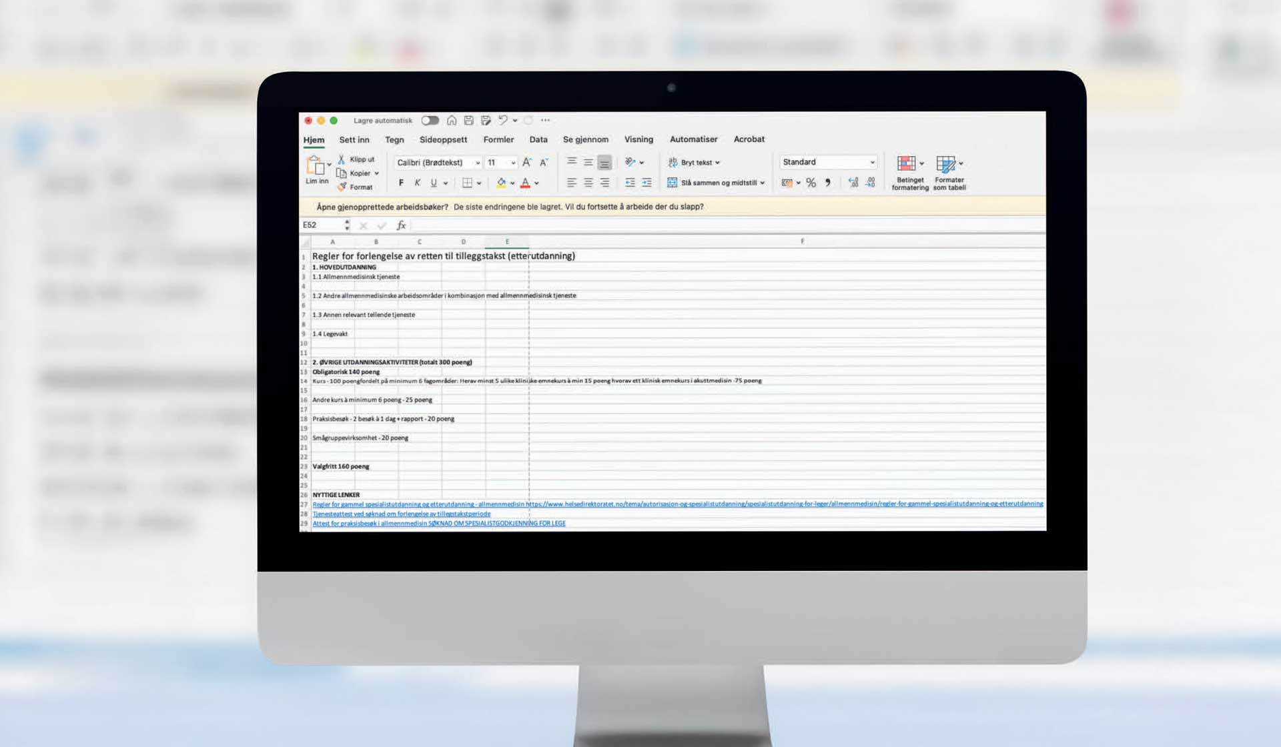Switch to the Sideoppsett tab

tap(443, 139)
